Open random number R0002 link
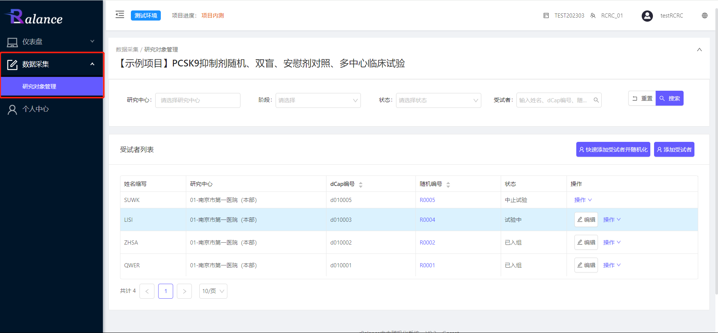Viewport: 718px width, 333px height. coord(427,243)
